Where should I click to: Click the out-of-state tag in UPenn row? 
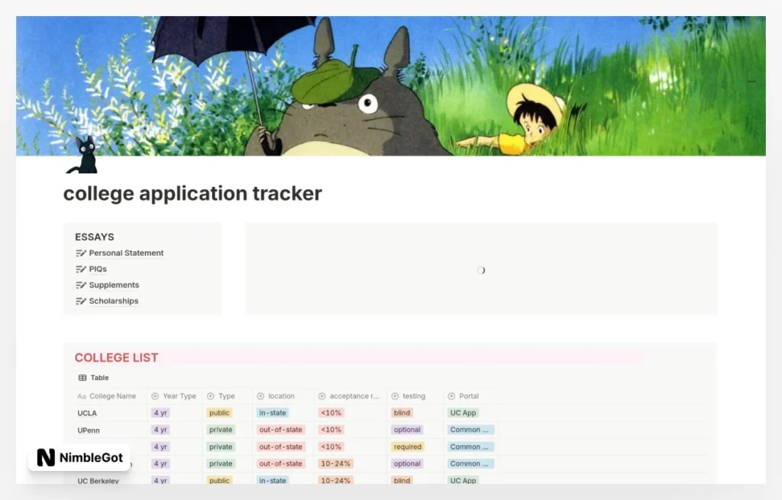click(x=281, y=430)
